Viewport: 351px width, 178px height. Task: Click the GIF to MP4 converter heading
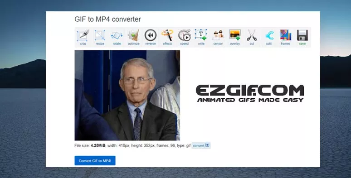(x=107, y=19)
